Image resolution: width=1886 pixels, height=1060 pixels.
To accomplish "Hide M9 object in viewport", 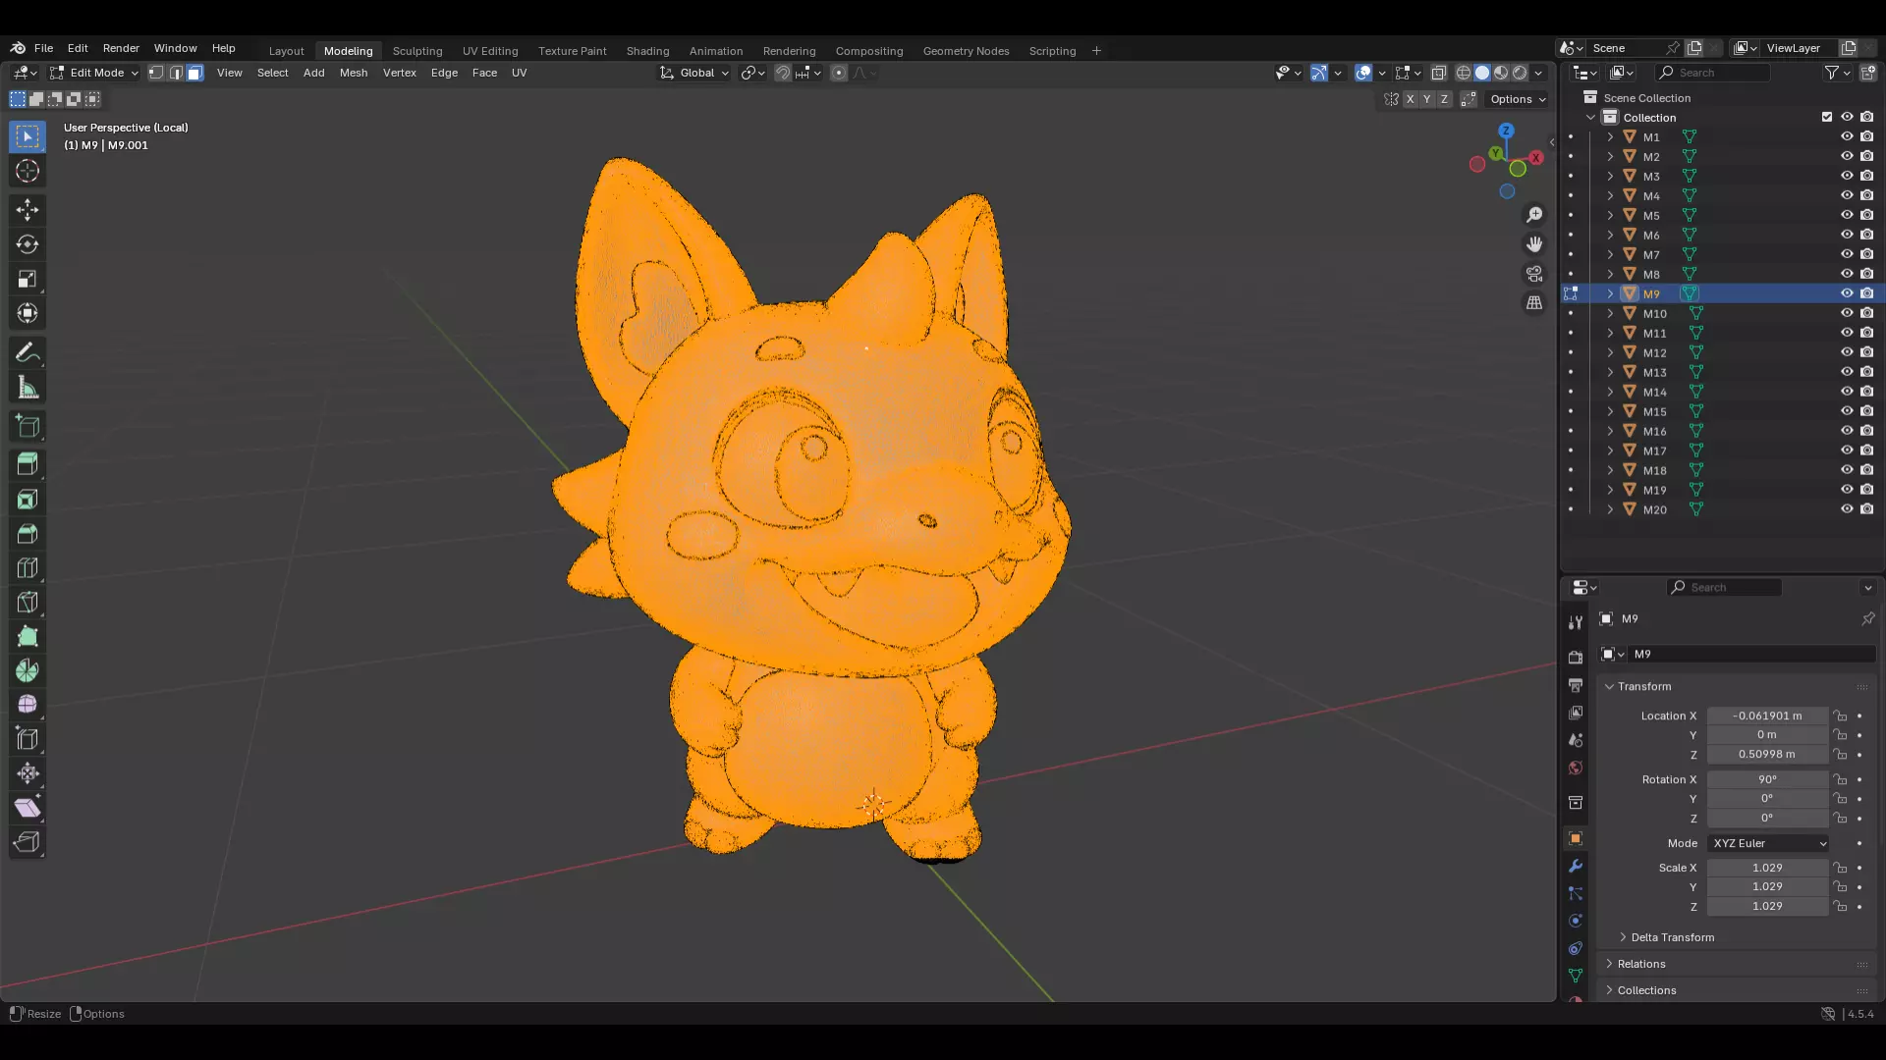I will pos(1847,293).
